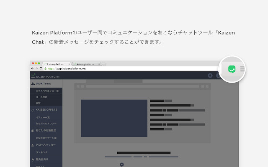Open the green Kaizen Chat extension icon
Screen dimensions: 268x167
click(x=232, y=69)
